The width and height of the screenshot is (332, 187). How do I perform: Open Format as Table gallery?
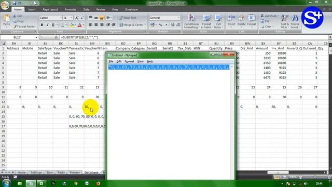[x=206, y=21]
